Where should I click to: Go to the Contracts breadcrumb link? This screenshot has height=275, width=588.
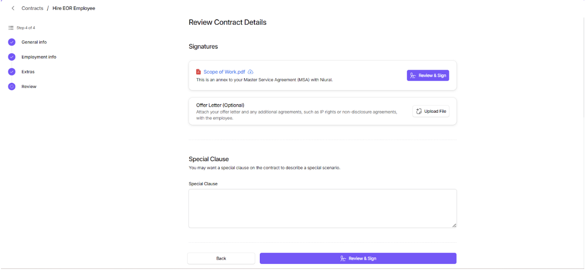[x=32, y=8]
